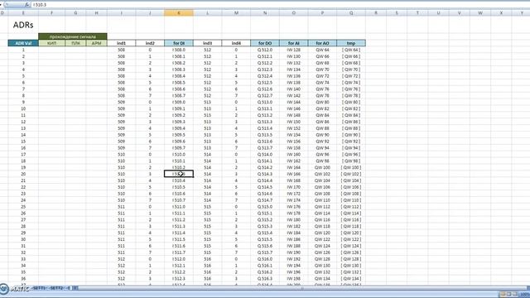530x298 pixels.
Task: Click the 'for DI' header cell
Action: click(x=179, y=43)
